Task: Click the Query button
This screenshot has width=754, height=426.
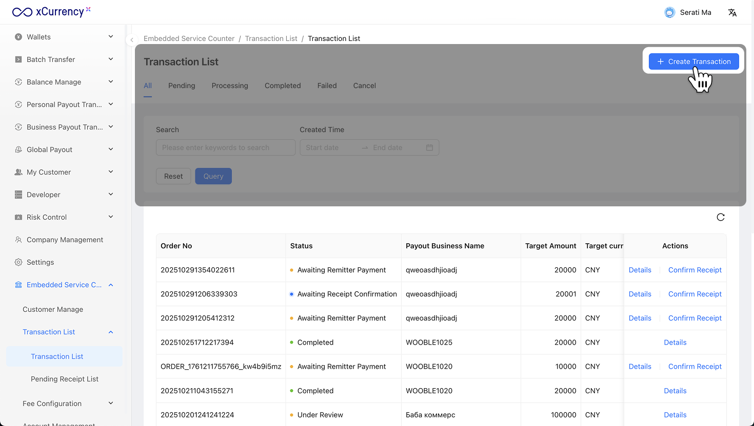Action: [x=213, y=176]
